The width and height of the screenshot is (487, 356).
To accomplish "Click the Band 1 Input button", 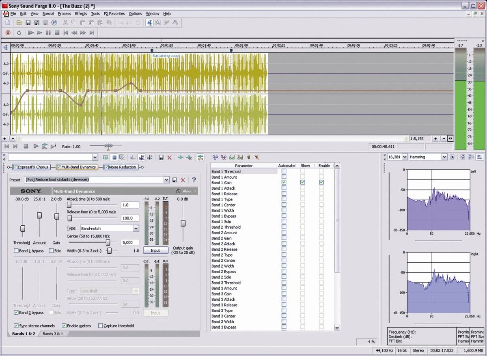I will [x=155, y=250].
